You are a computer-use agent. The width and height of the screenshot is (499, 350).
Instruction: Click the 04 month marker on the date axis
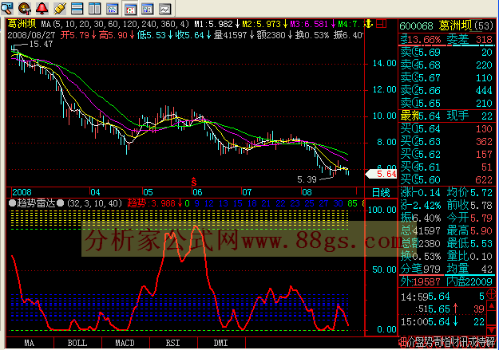95,192
